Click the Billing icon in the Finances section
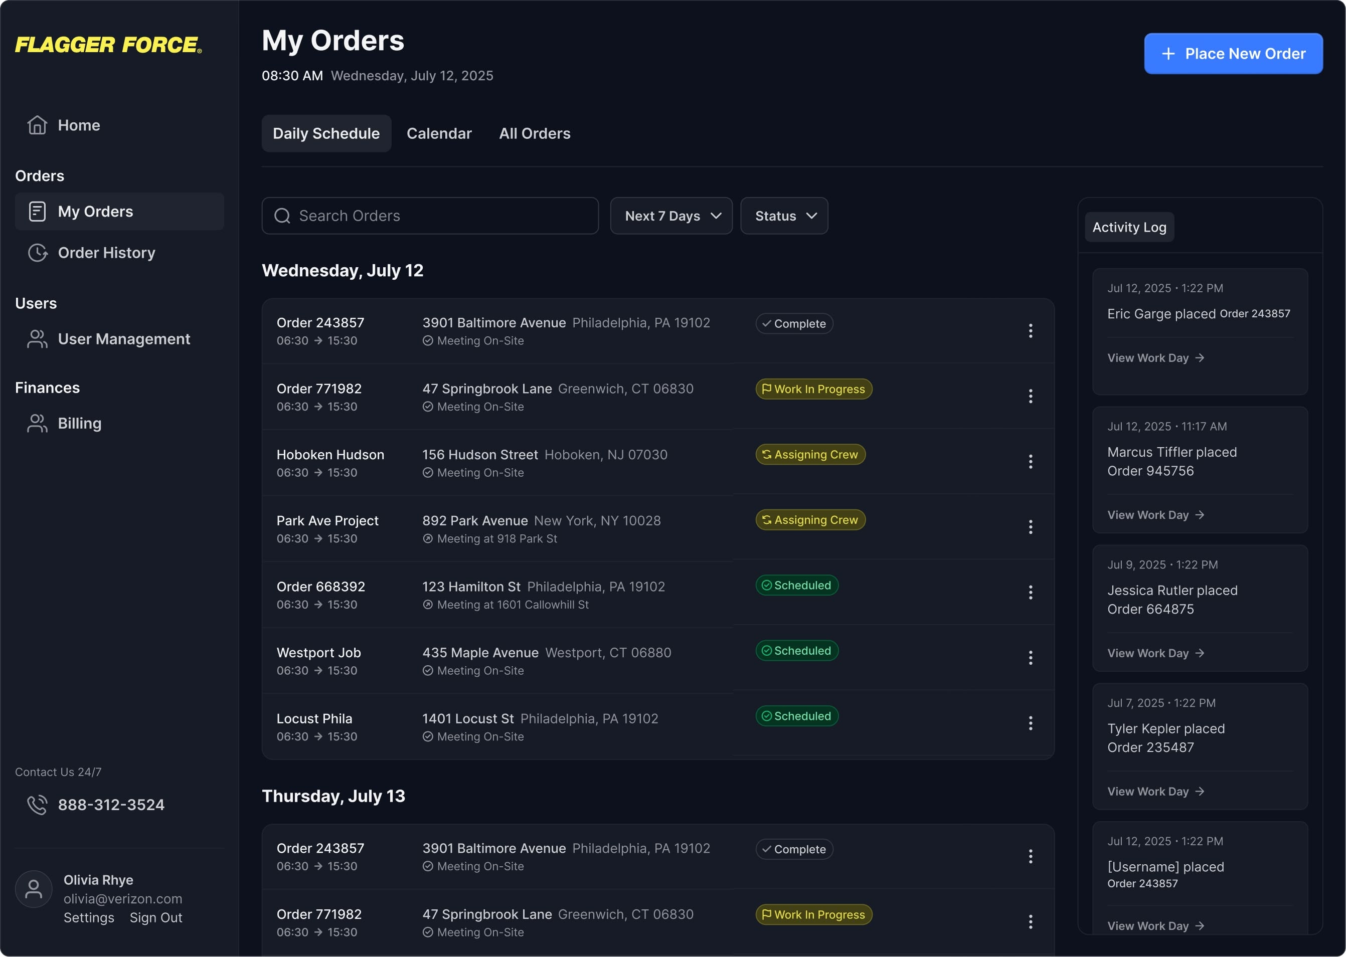This screenshot has height=957, width=1346. click(x=37, y=423)
